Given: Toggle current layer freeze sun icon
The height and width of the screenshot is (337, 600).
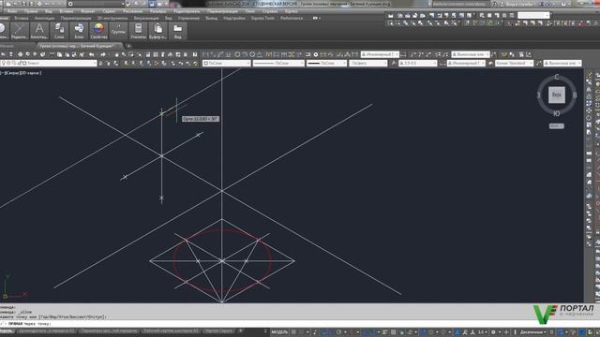Looking at the screenshot, I should [8, 63].
